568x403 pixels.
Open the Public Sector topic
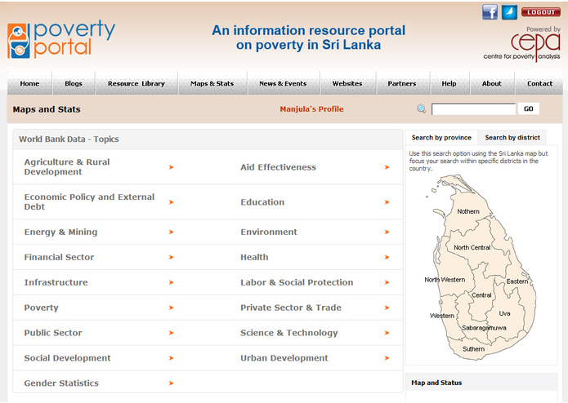(x=53, y=333)
